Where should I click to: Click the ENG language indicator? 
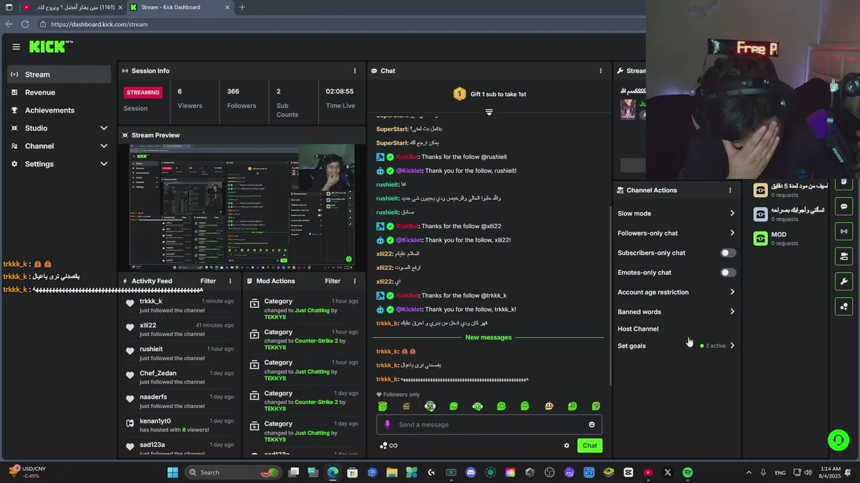(780, 472)
